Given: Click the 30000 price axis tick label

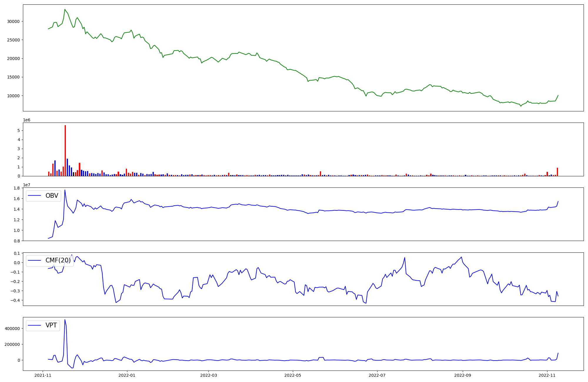Looking at the screenshot, I should coord(13,21).
